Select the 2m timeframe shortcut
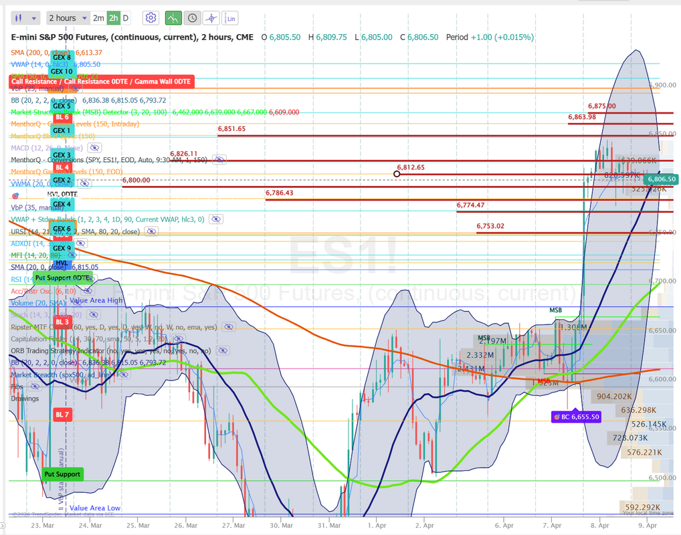 [x=98, y=18]
